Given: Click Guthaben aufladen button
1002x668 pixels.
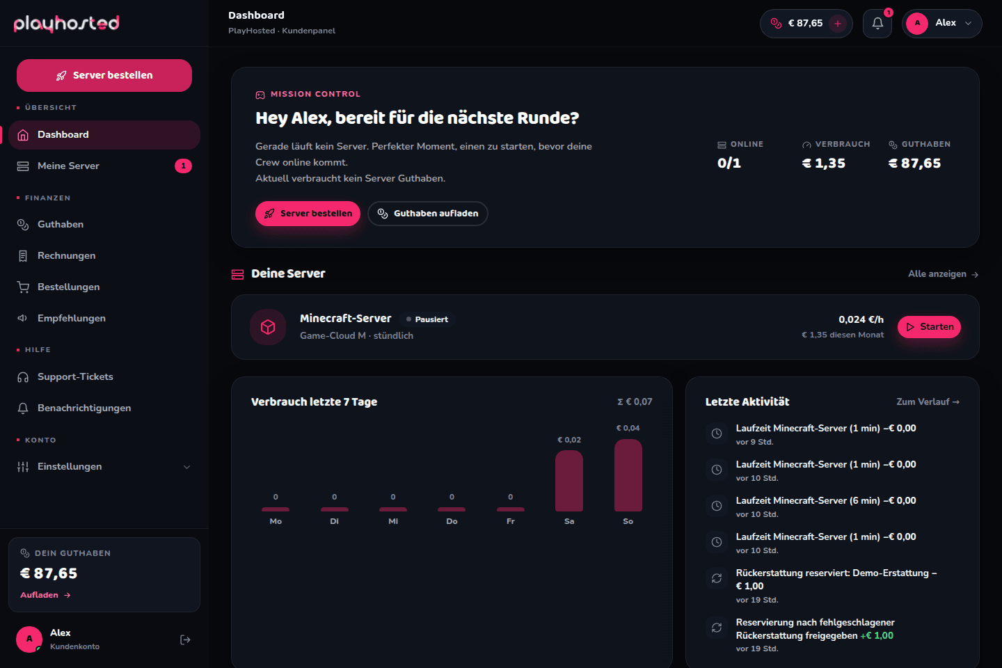Looking at the screenshot, I should [428, 214].
